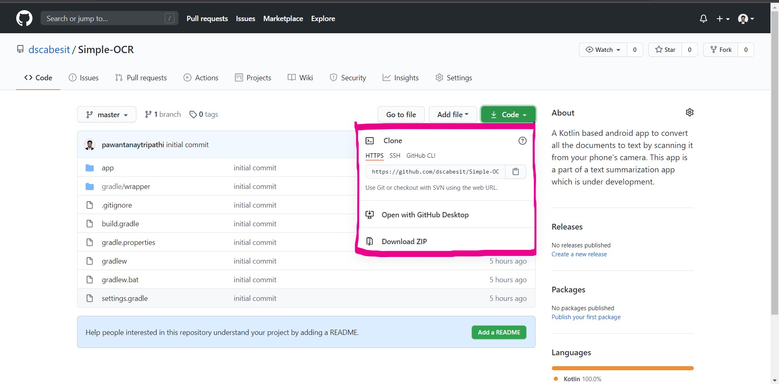The width and height of the screenshot is (779, 384).
Task: Fork the Simple-OCR repository
Action: 721,50
